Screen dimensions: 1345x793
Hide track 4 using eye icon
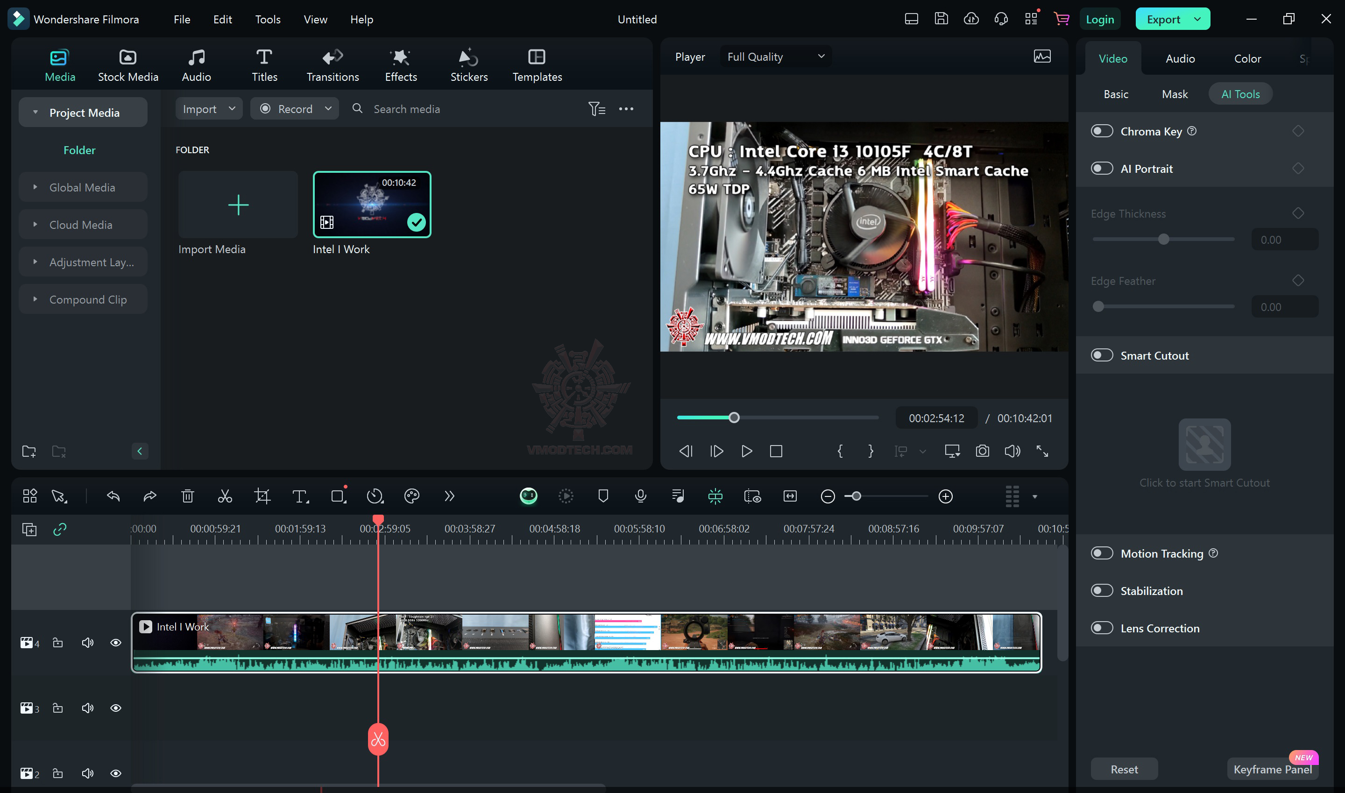point(115,643)
